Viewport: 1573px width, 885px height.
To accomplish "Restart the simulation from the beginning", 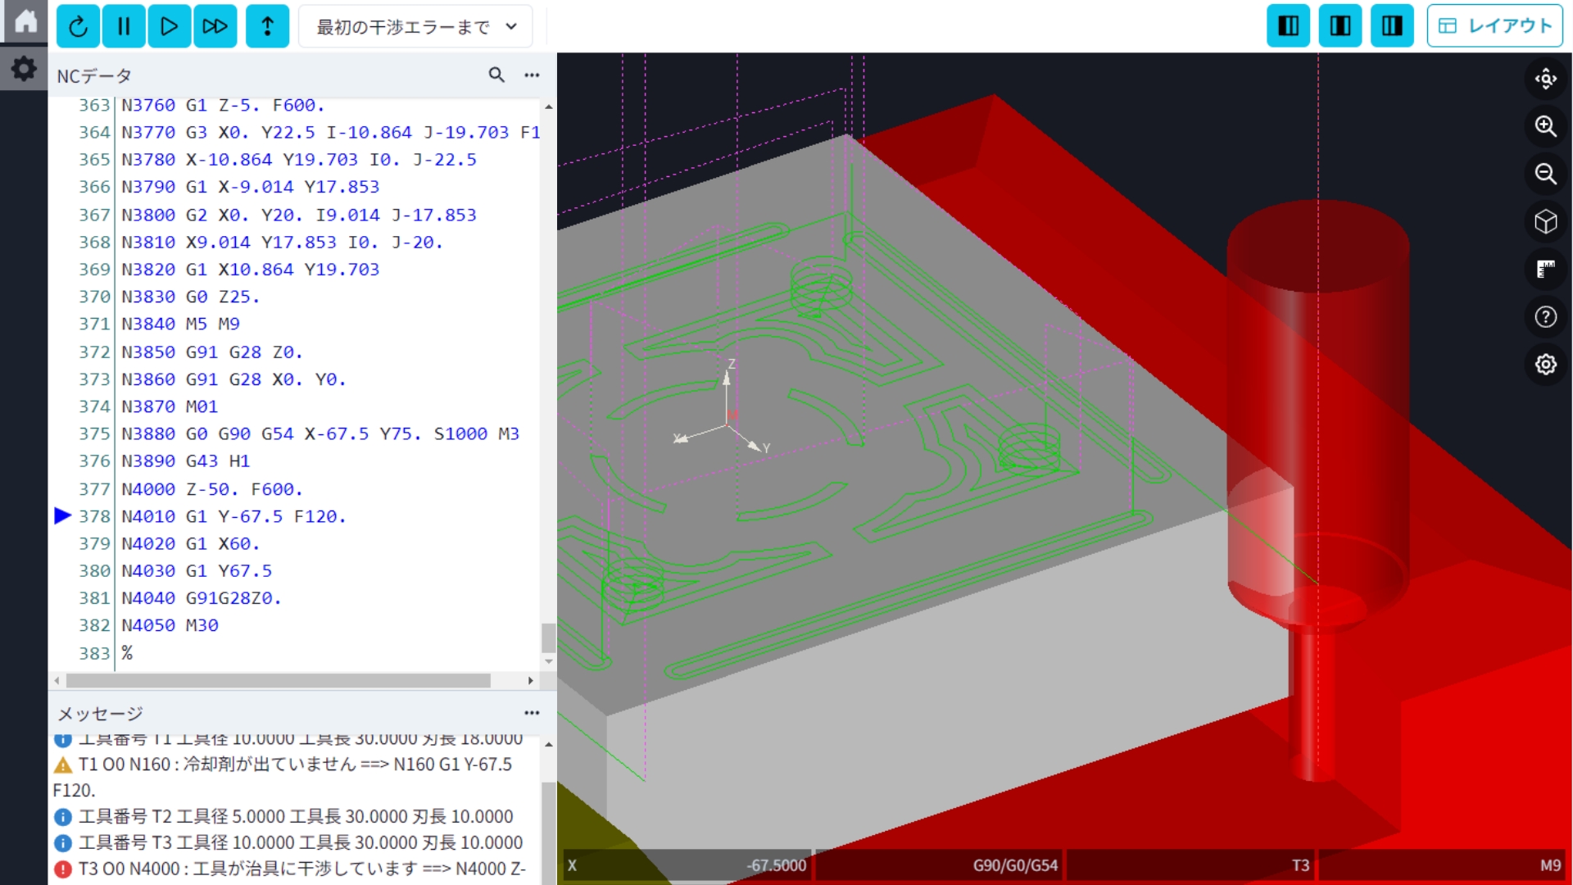I will 78,25.
